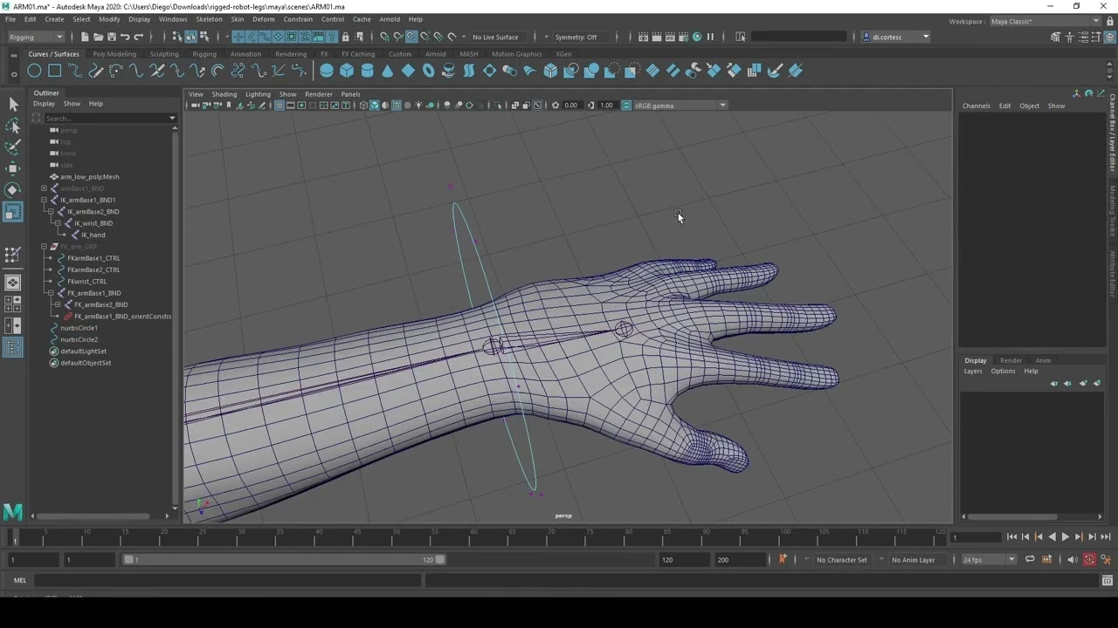Switch to the Poly Modeling shelf tab
This screenshot has height=628, width=1118.
(114, 54)
